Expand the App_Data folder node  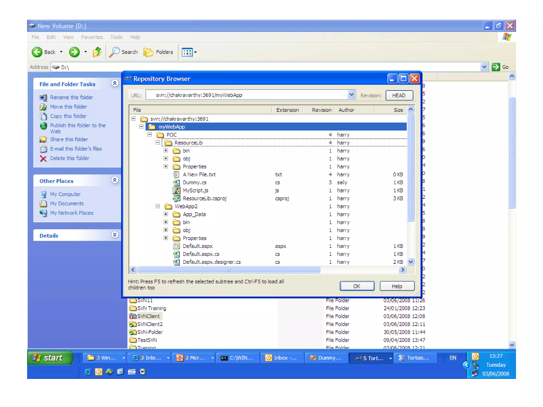point(166,214)
